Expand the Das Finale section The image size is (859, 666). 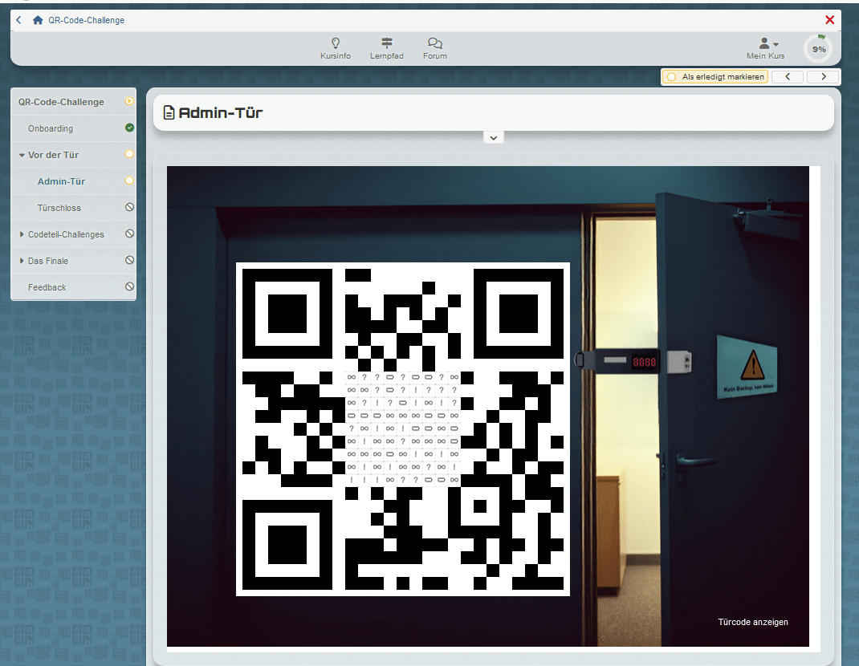(x=22, y=261)
